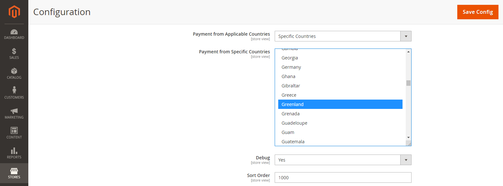Screen dimensions: 503x186
Task: Open the Sales dollar icon
Action: click(x=14, y=51)
